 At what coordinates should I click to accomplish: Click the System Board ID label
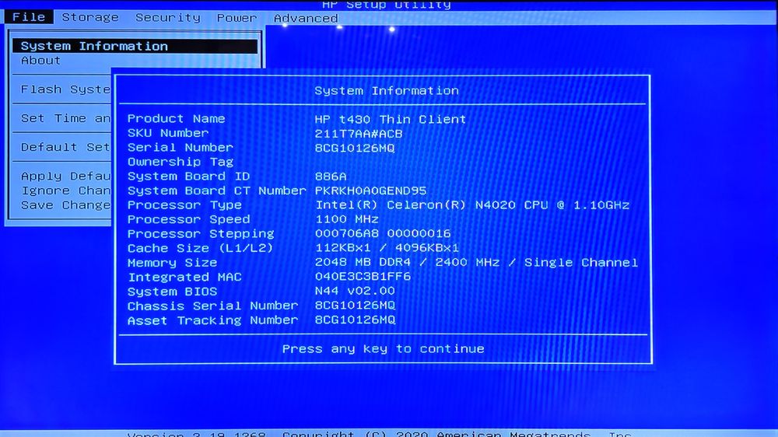click(x=188, y=176)
